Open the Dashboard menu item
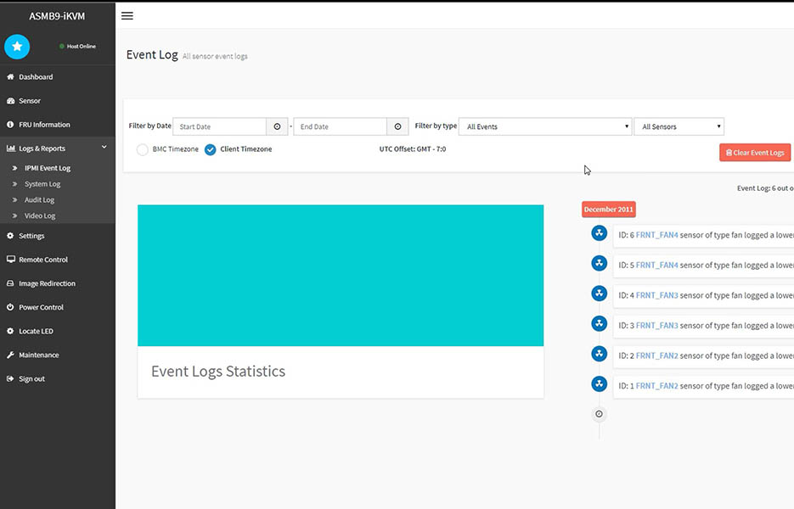The width and height of the screenshot is (794, 509). pyautogui.click(x=36, y=77)
